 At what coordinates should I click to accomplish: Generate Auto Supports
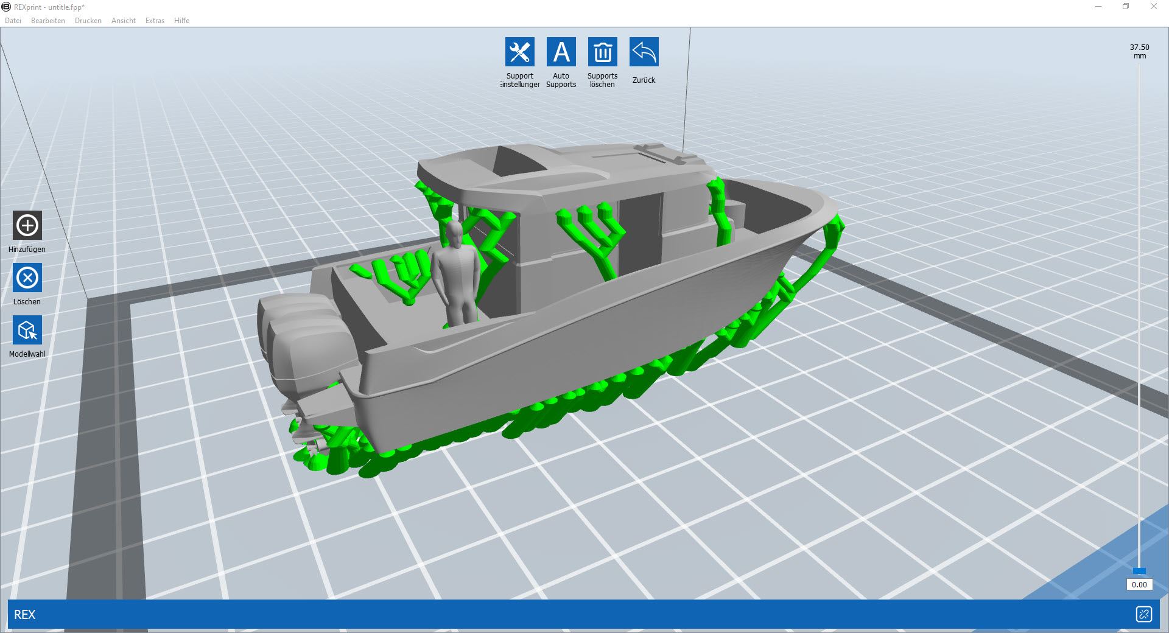(561, 52)
